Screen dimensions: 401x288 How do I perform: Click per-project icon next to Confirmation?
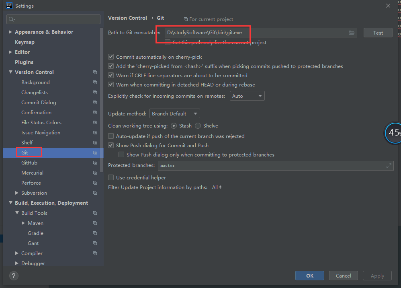[95, 112]
